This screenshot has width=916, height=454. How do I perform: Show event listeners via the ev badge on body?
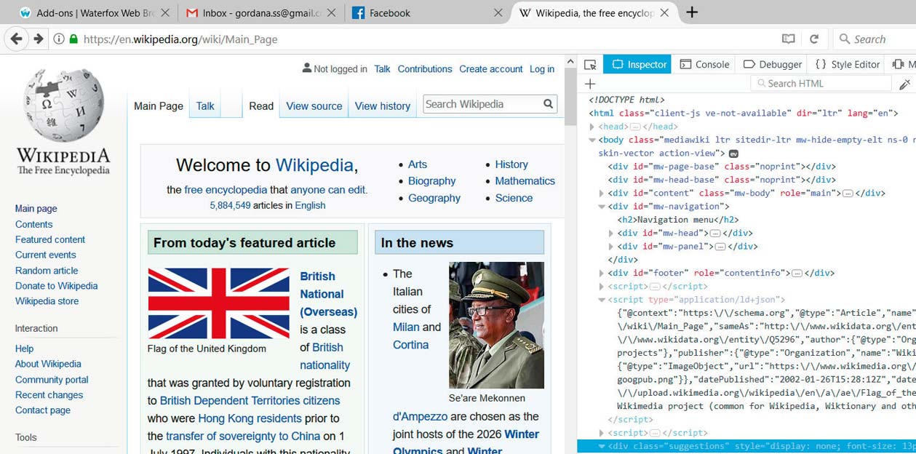pyautogui.click(x=733, y=154)
